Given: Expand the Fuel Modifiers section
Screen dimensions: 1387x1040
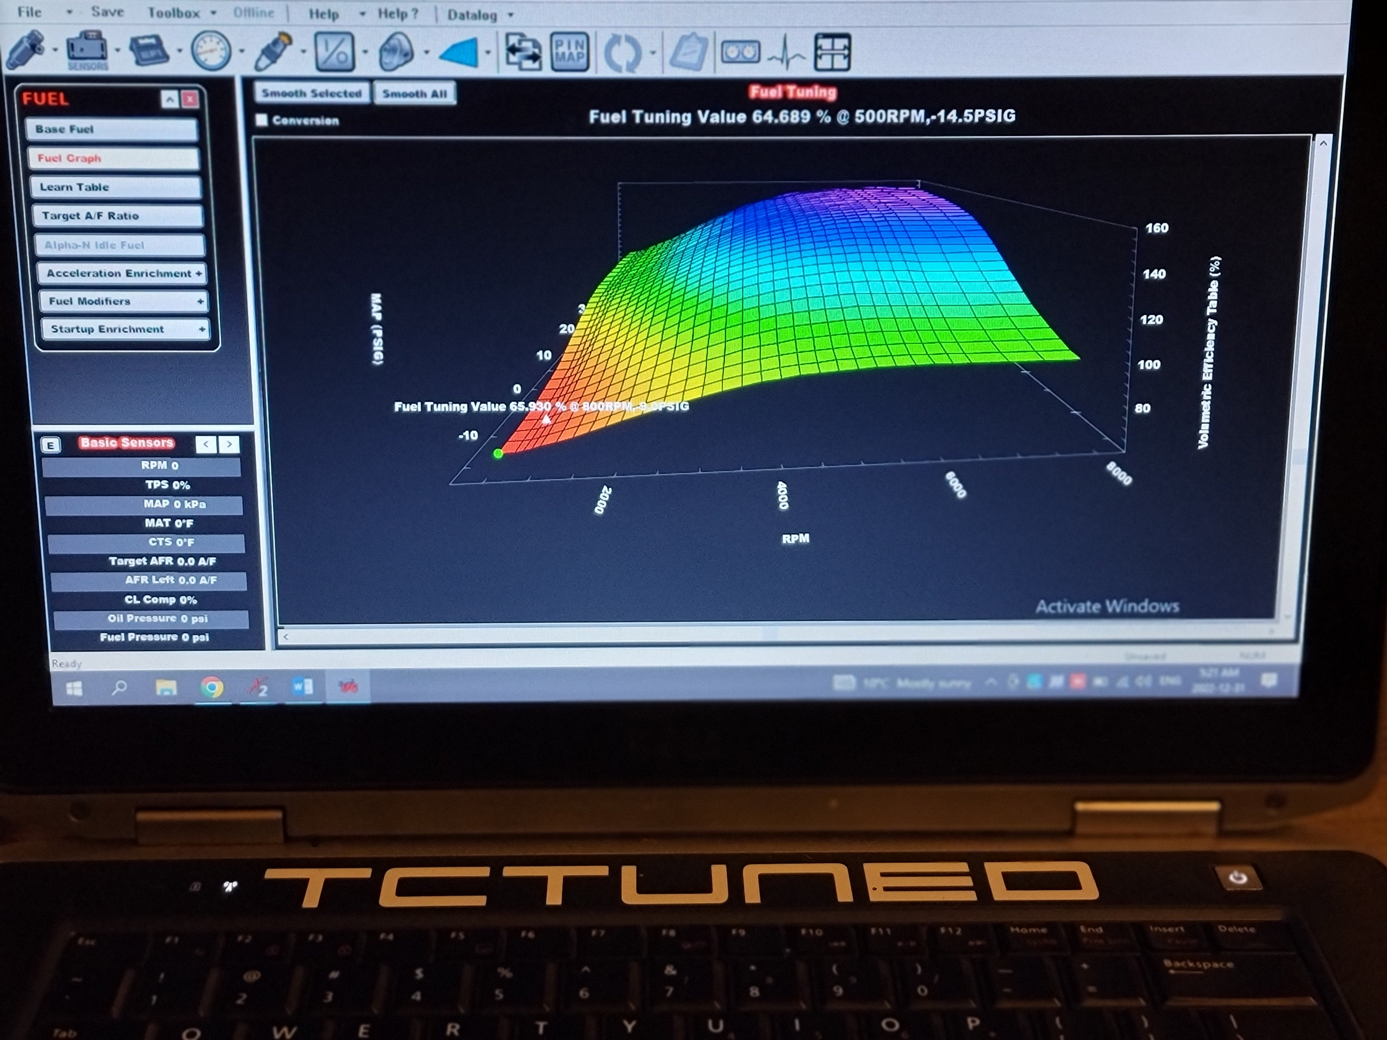Looking at the screenshot, I should point(123,302).
